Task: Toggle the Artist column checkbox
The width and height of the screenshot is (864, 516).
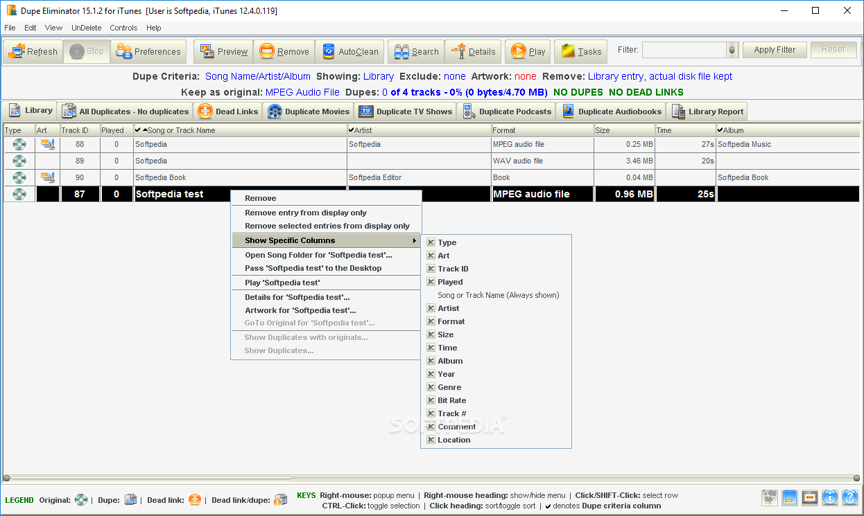Action: click(431, 308)
